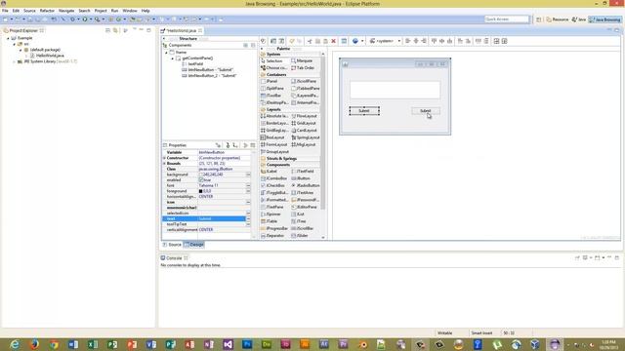Switch to the Java perspective
This screenshot has width=625, height=351.
click(x=579, y=19)
